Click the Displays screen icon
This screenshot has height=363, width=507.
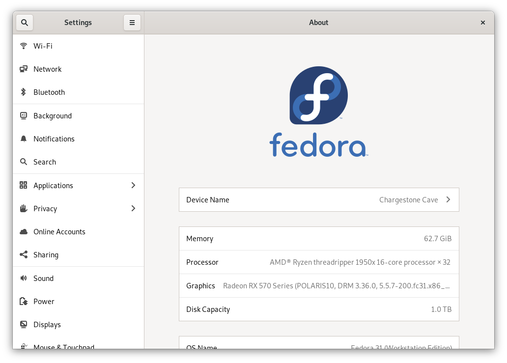(24, 325)
